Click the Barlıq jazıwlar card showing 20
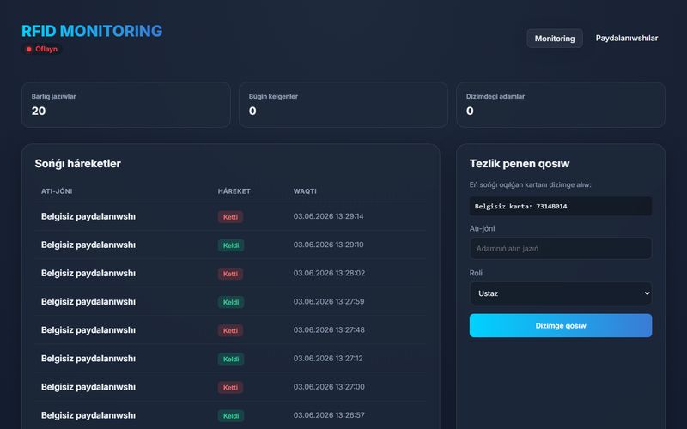Image resolution: width=687 pixels, height=429 pixels. [x=126, y=105]
